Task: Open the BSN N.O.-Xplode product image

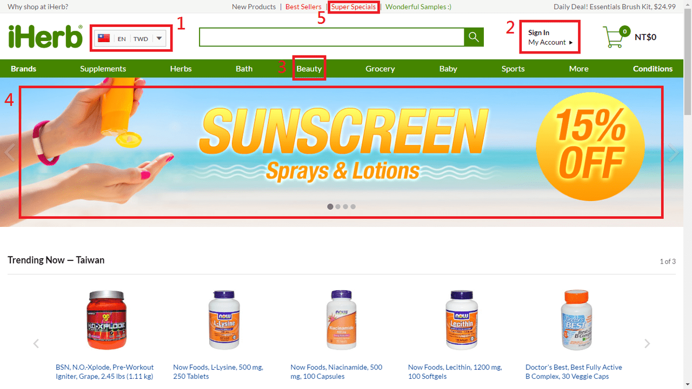Action: [x=107, y=320]
